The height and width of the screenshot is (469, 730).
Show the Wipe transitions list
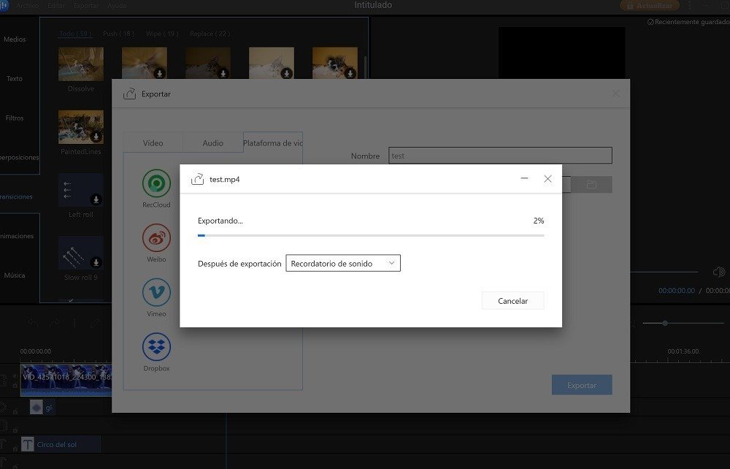pyautogui.click(x=166, y=33)
